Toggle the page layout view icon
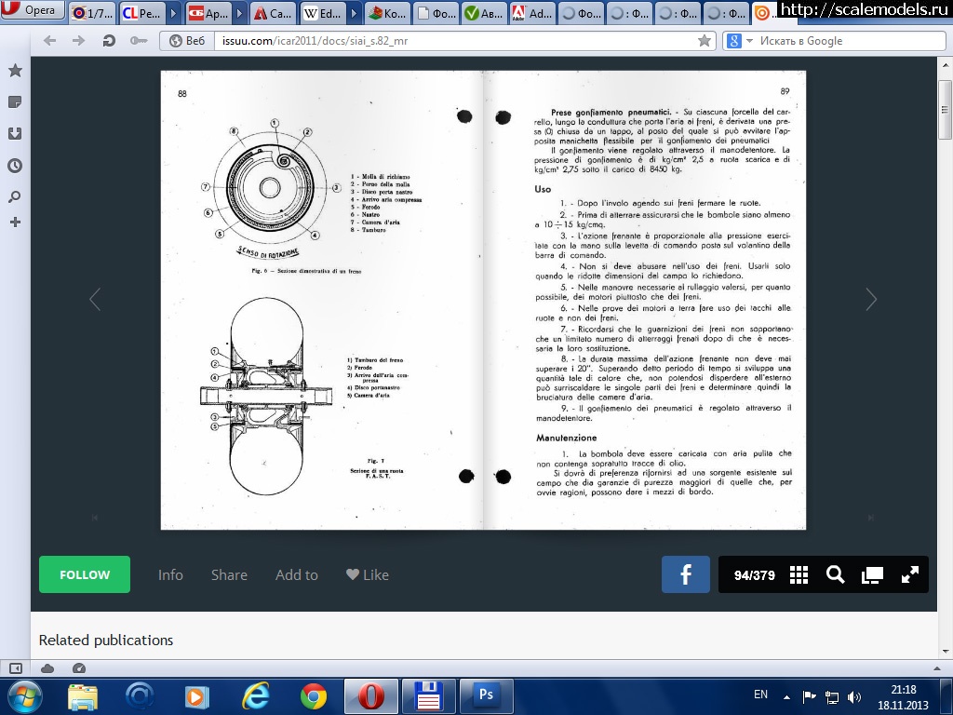Screen dimensions: 953x715 [x=872, y=575]
